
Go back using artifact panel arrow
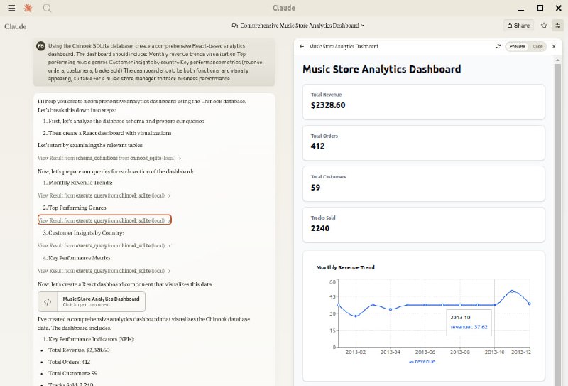302,46
